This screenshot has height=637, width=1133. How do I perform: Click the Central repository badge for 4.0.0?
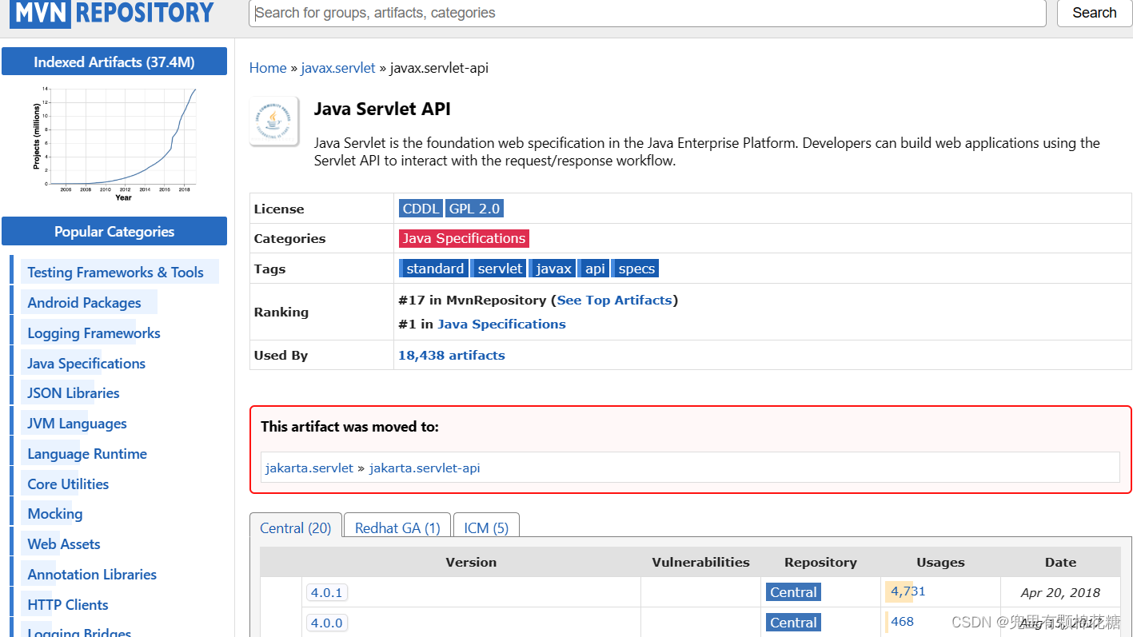pyautogui.click(x=793, y=623)
